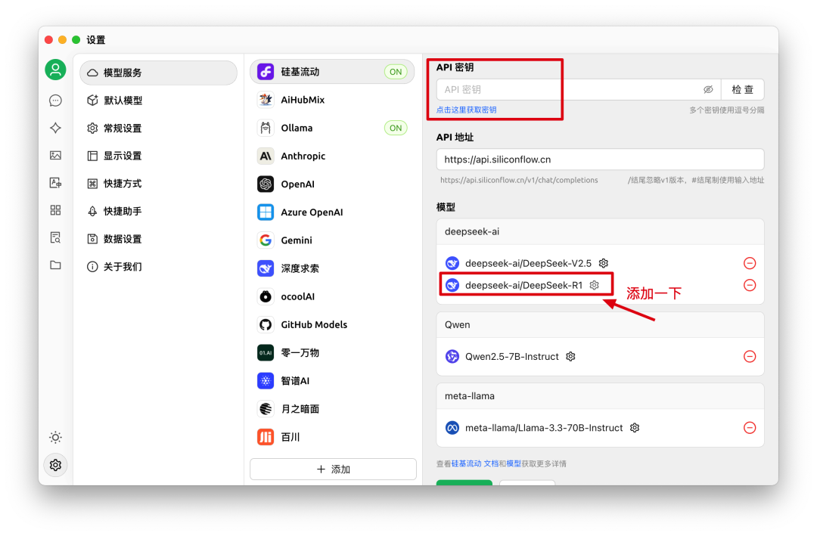Viewport: 817px width, 536px height.
Task: Show API key with the eye icon
Action: [708, 88]
